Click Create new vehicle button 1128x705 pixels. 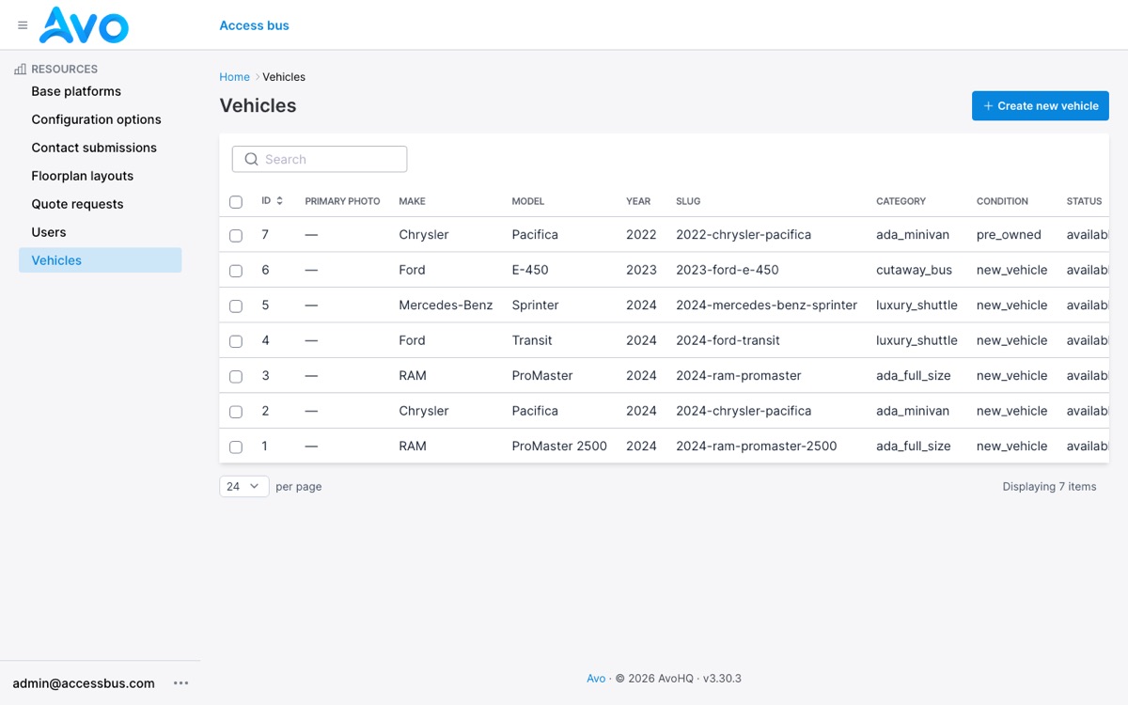(x=1041, y=105)
